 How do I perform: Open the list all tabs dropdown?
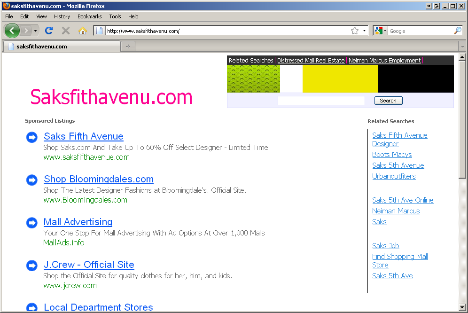[462, 47]
